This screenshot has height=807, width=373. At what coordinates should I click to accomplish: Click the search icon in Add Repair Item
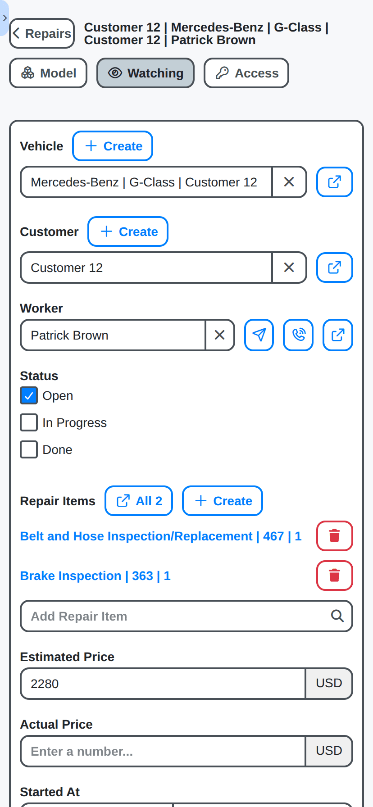pos(338,616)
